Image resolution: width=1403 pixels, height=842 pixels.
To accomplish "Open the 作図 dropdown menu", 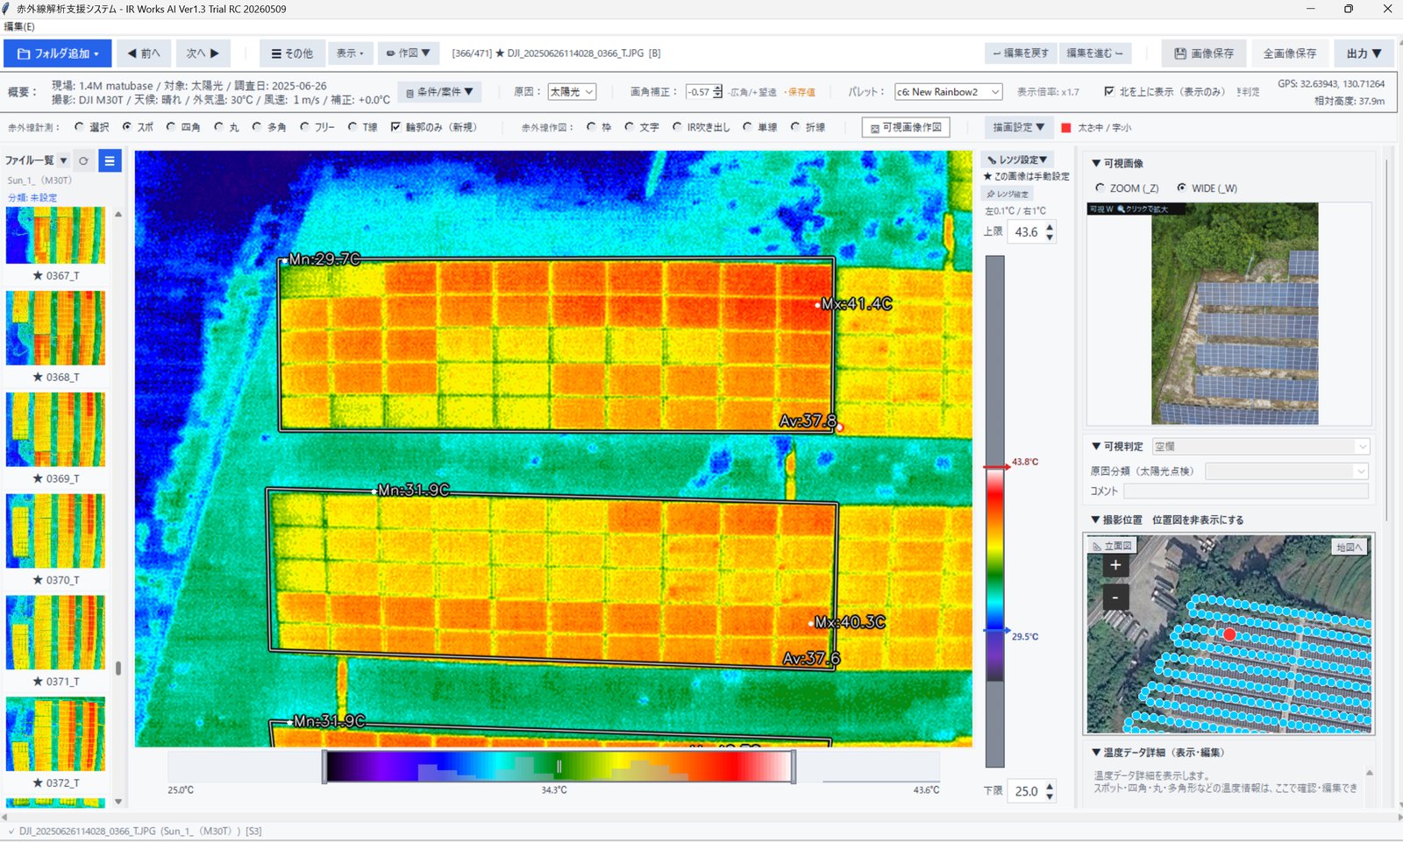I will point(408,53).
